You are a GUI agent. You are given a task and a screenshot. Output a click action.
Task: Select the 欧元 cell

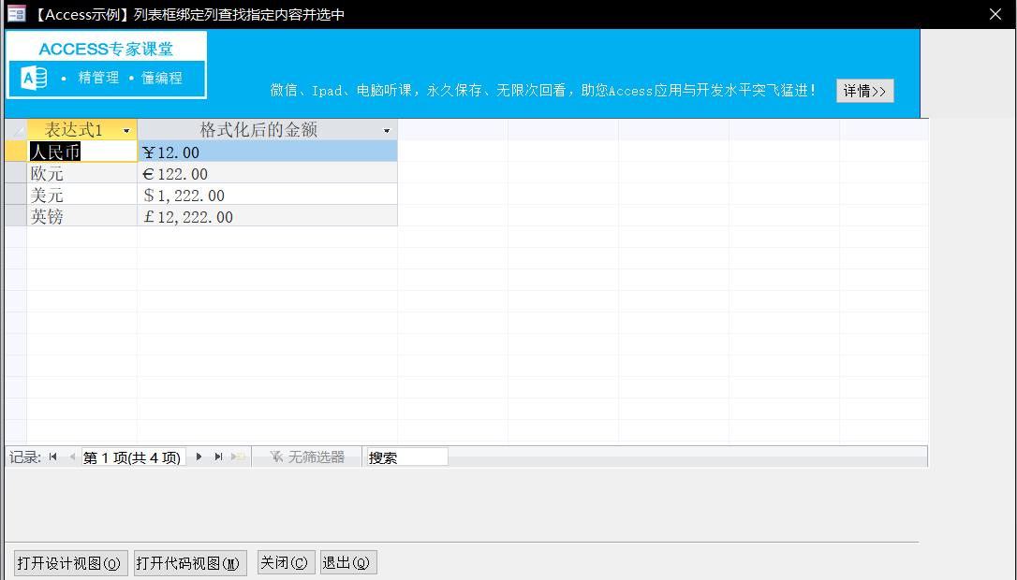[81, 173]
